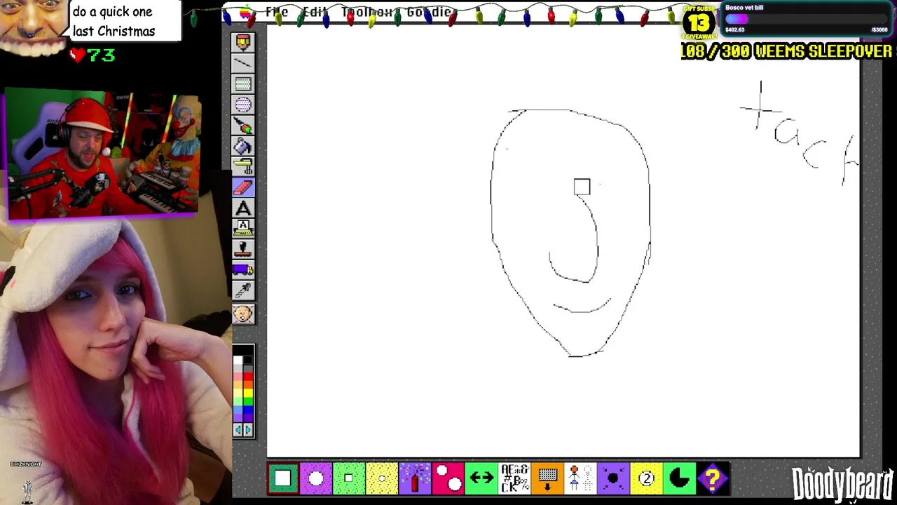Pick the light pink color swatch
This screenshot has height=505, width=897.
238,377
